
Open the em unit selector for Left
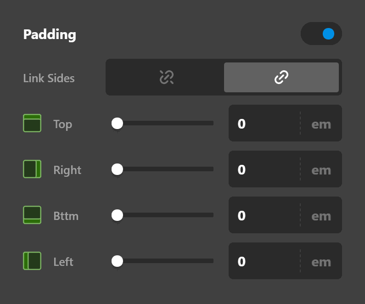[x=321, y=262]
